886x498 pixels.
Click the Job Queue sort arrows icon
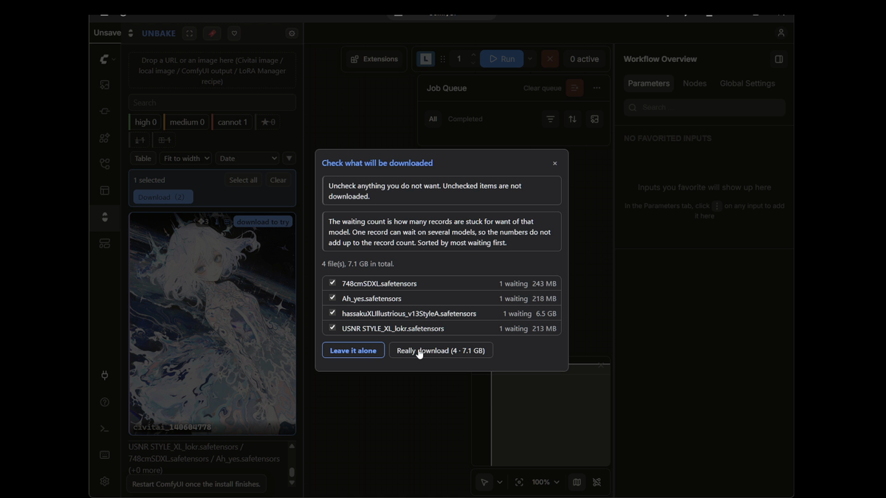(572, 119)
